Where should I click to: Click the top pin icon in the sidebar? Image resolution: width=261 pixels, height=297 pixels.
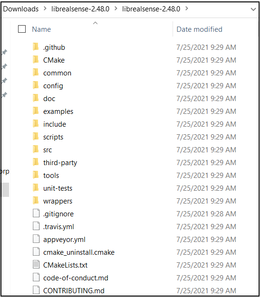(x=4, y=52)
